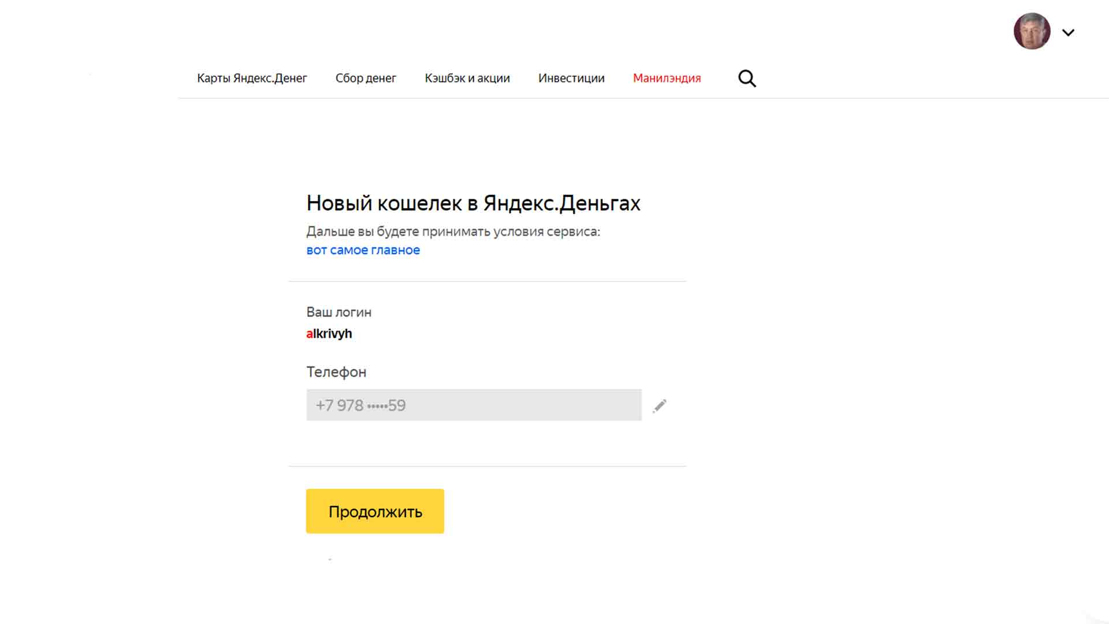This screenshot has height=624, width=1109.
Task: Click the service terms description text
Action: (x=453, y=232)
